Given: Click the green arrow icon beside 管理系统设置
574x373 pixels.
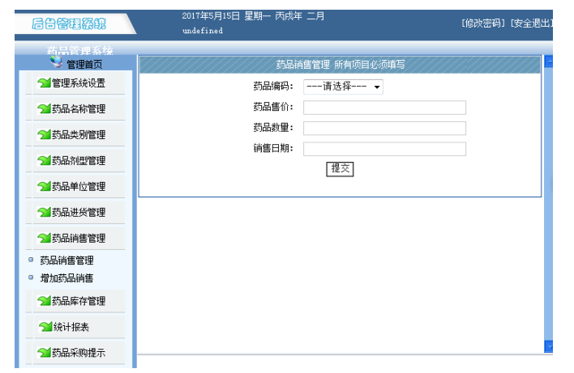Looking at the screenshot, I should (x=44, y=83).
